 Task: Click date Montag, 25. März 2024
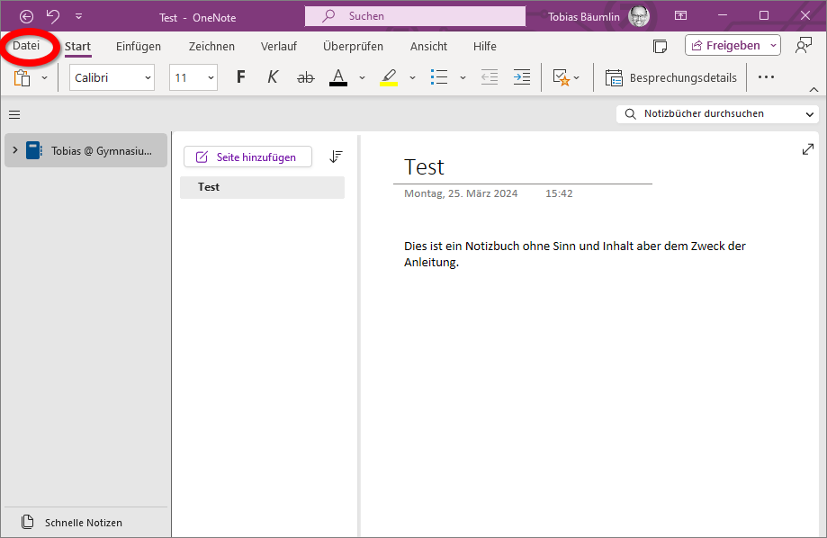tap(461, 193)
